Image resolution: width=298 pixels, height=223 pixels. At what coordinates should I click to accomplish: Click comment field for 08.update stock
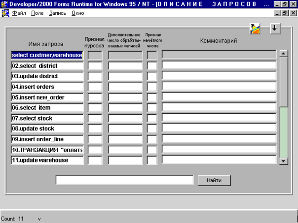click(x=219, y=128)
